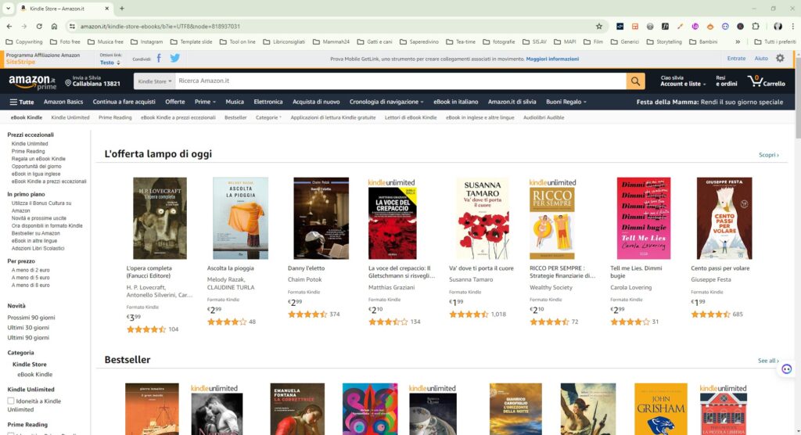Open Audiolibri Audible subnav tab

[544, 117]
